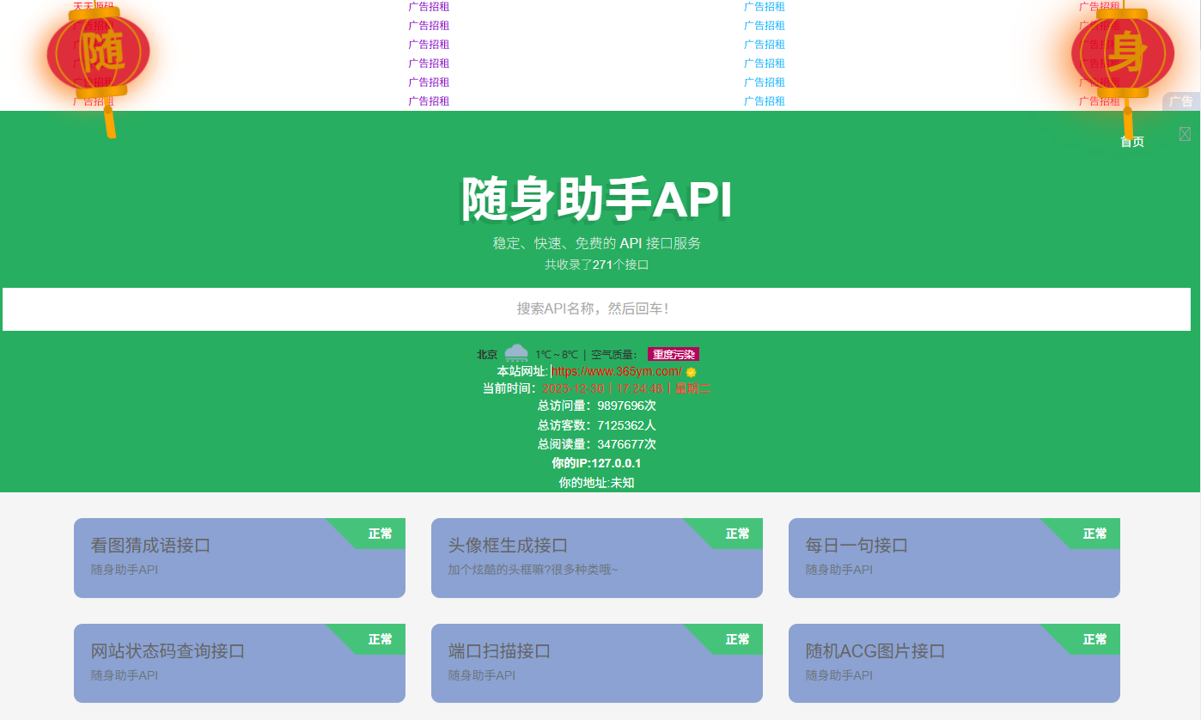Click the 重度污染 air quality badge
Screen dimensions: 1201x720
click(x=674, y=353)
